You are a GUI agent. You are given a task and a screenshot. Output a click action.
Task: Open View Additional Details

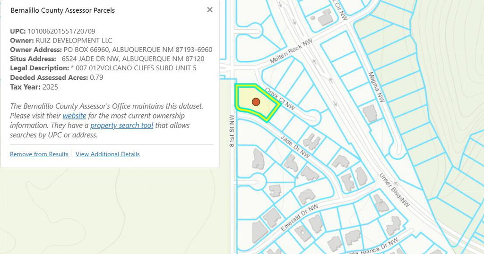tap(107, 154)
